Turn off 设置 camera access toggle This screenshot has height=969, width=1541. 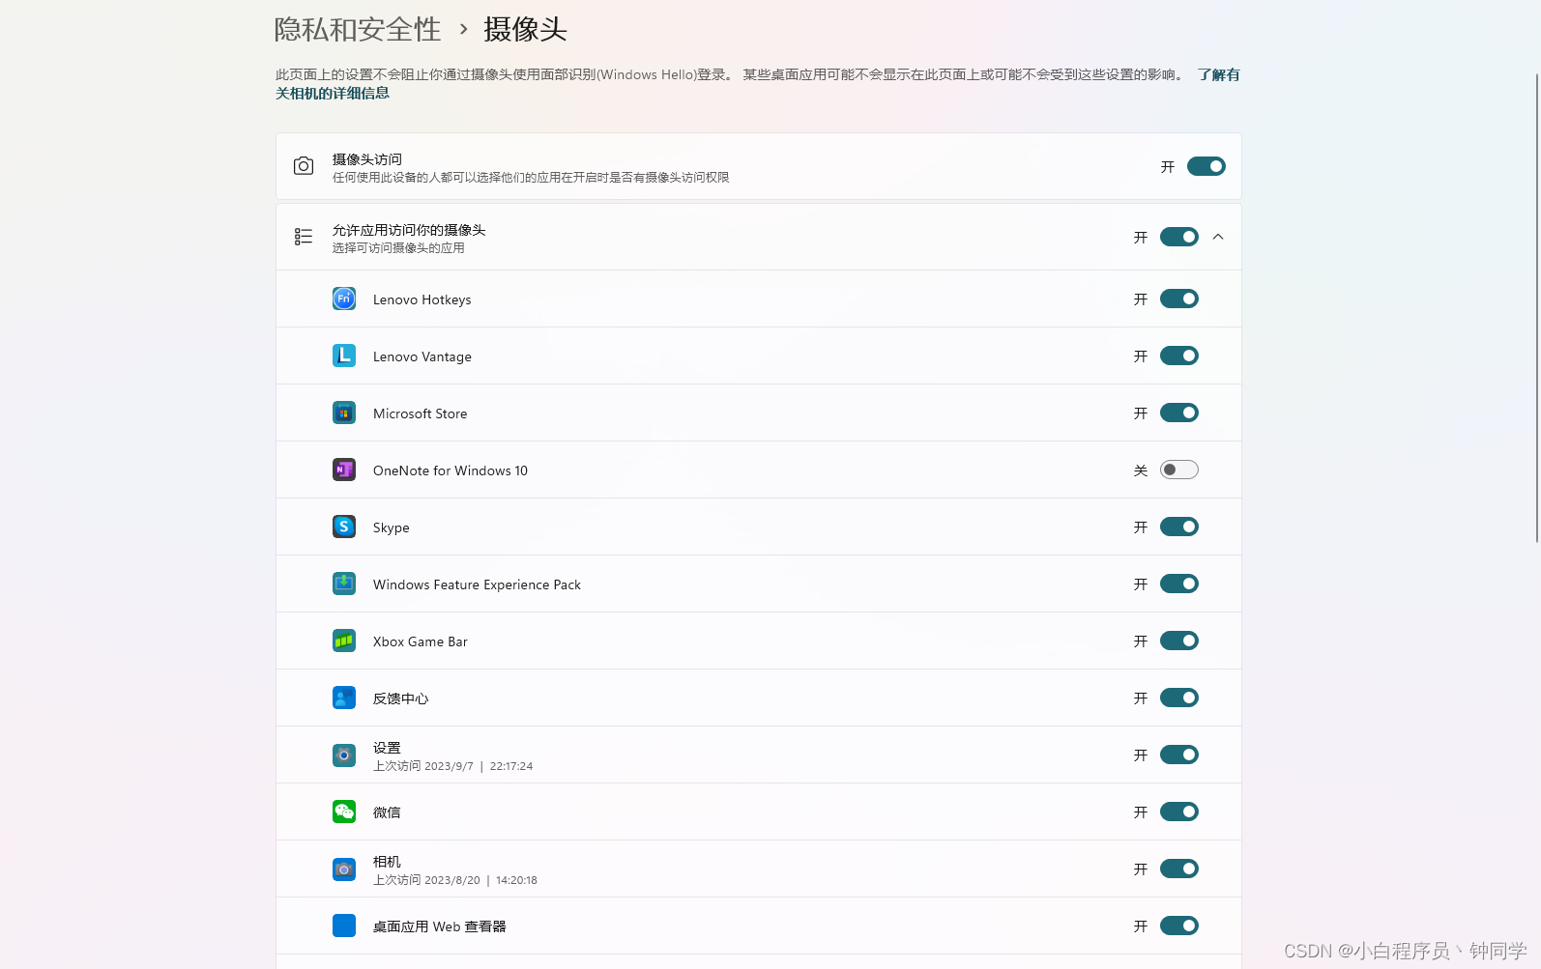pos(1179,755)
